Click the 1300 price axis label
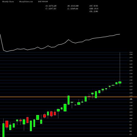Image resolution: width=137 pixels, height=137 pixels. 131,80
